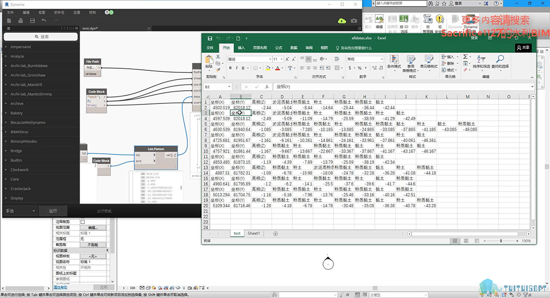Click the Excel zoom slider
This screenshot has width=550, height=298.
click(x=501, y=241)
